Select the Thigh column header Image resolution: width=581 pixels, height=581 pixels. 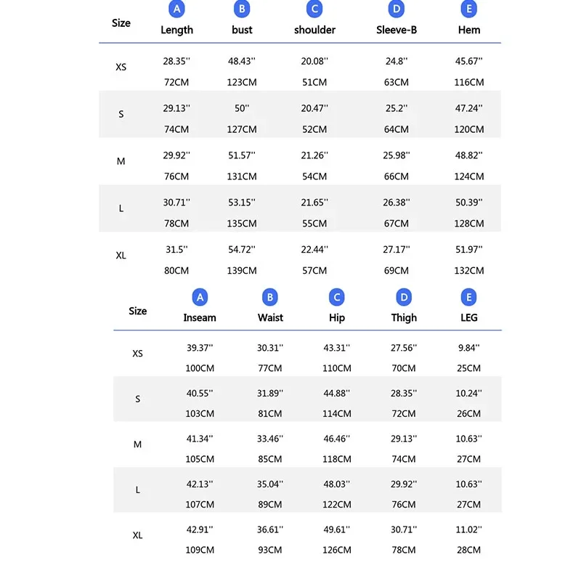[x=404, y=318]
